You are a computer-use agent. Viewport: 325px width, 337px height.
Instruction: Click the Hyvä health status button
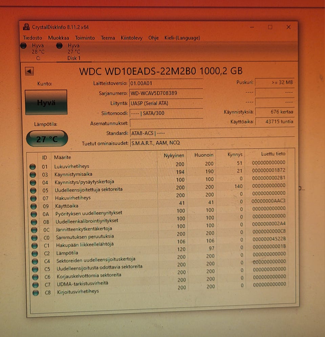(46, 102)
